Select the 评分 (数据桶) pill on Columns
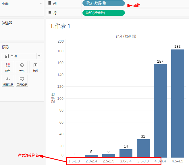Screen dimensions: 189x165 pyautogui.click(x=103, y=3)
